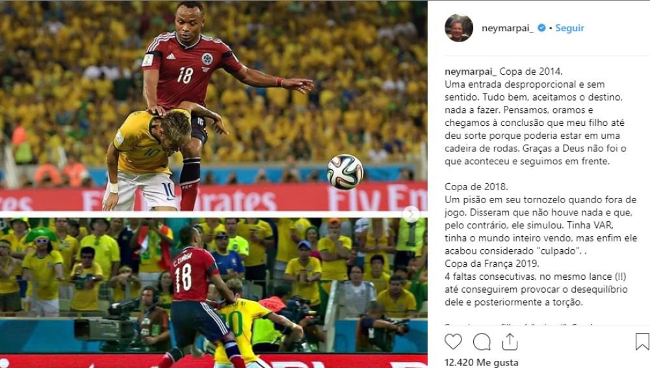
Task: Click the number 18 on the top red jersey
Action: coord(185,75)
